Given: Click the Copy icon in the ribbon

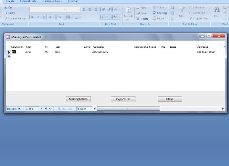Looking at the screenshot, I should [x=6, y=13].
